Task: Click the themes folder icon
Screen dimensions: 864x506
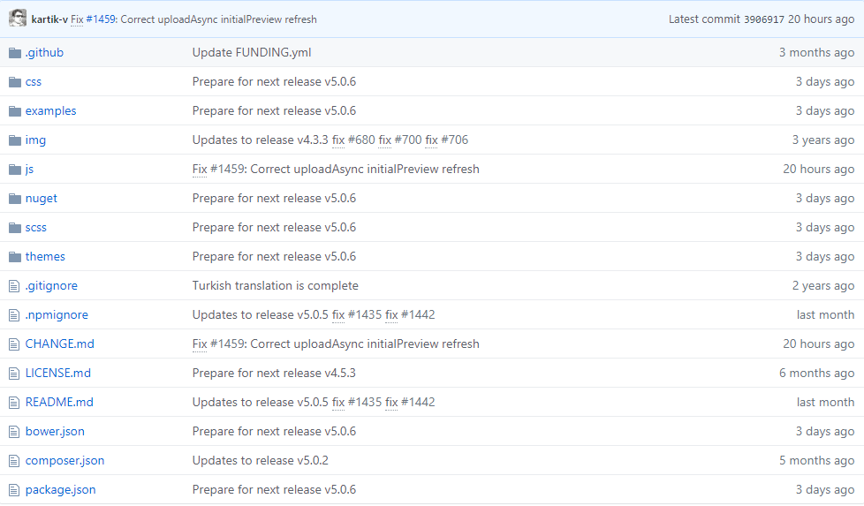Action: (x=15, y=257)
